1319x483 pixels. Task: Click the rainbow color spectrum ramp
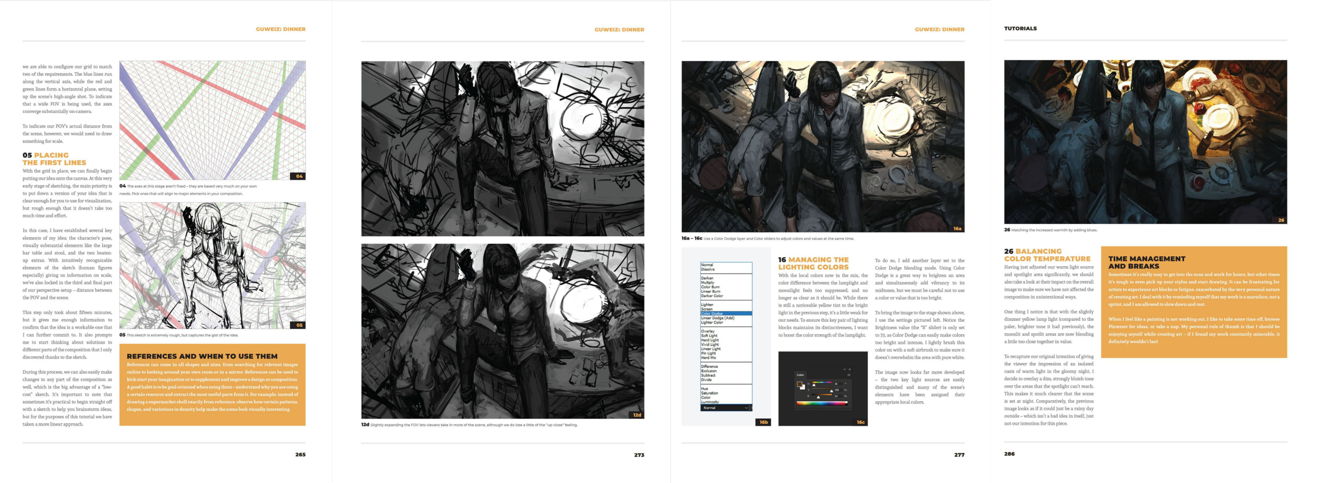(822, 404)
